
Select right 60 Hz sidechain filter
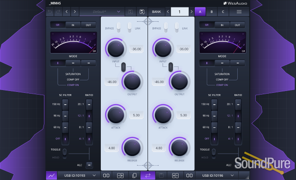click(215, 127)
